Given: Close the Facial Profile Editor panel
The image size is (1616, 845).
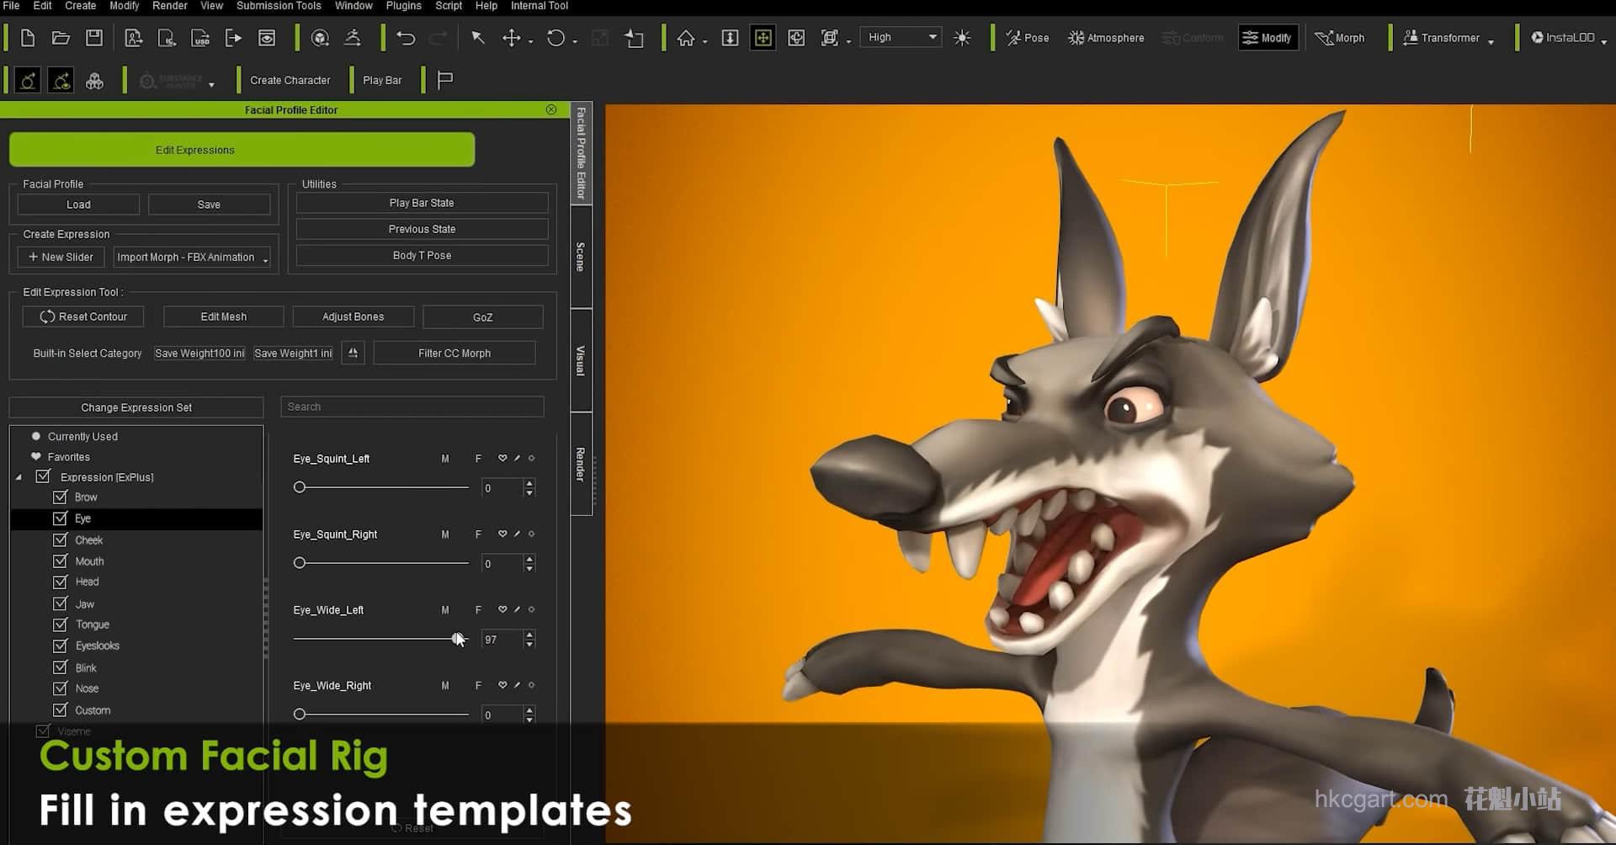Looking at the screenshot, I should pos(551,109).
